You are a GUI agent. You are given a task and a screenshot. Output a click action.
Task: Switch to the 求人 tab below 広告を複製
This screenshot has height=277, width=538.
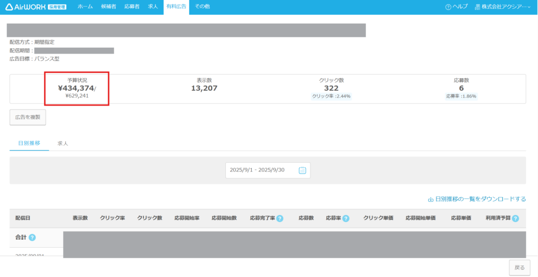coord(63,143)
